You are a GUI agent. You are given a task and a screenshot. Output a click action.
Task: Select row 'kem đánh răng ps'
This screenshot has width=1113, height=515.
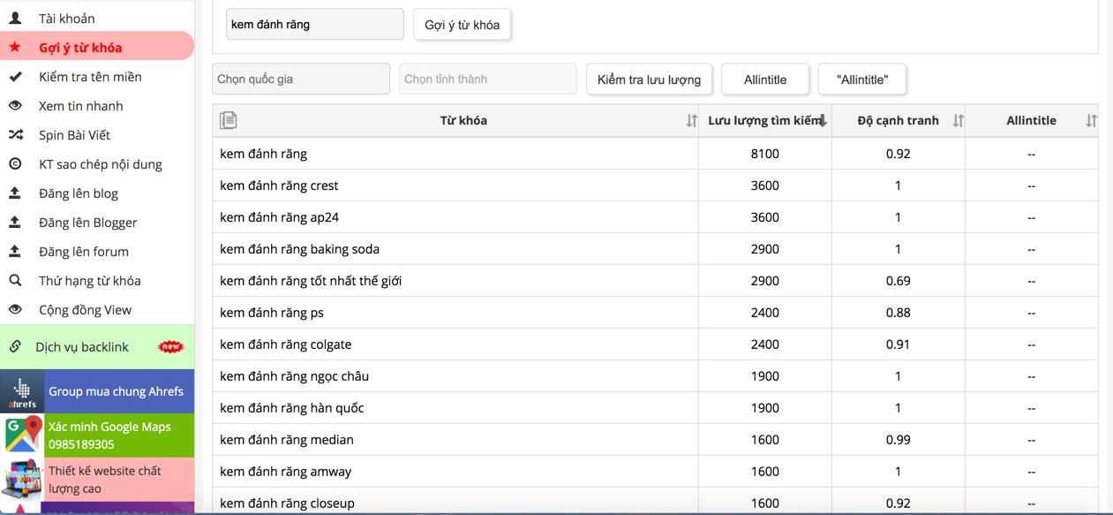tap(655, 313)
